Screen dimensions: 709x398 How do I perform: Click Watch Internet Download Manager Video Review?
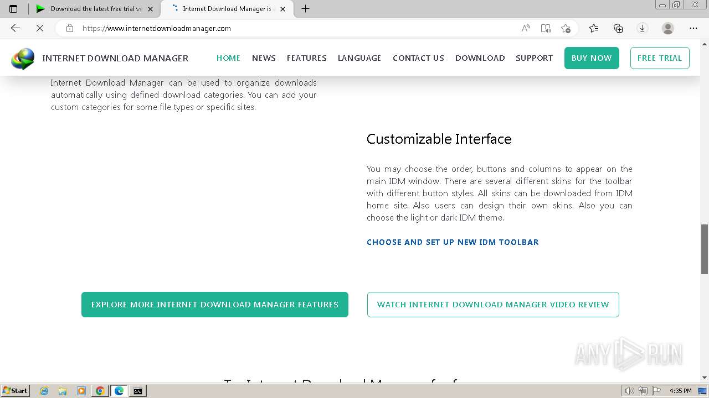(x=493, y=305)
